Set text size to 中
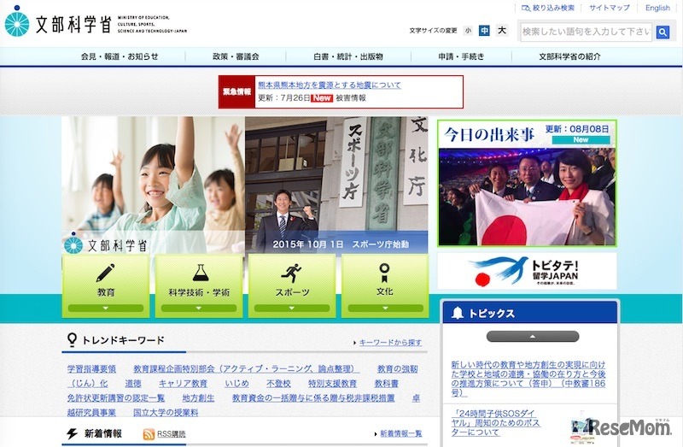683x447 pixels. (484, 31)
